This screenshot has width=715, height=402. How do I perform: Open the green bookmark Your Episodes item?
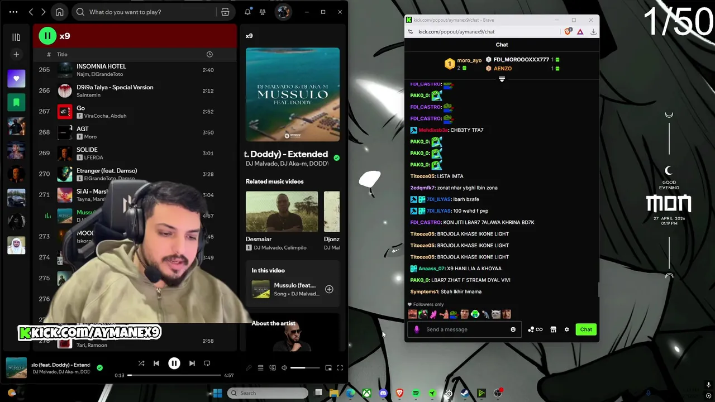tap(16, 103)
